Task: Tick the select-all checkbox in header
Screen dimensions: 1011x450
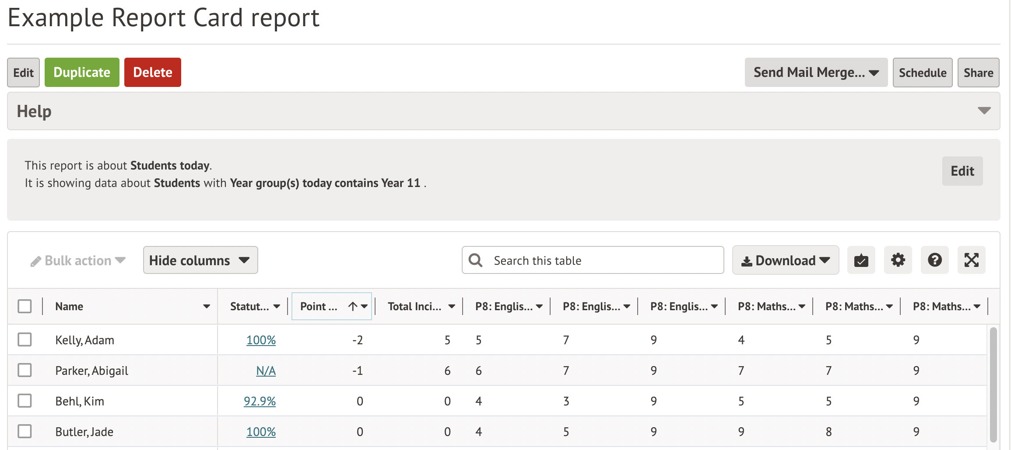Action: click(25, 306)
